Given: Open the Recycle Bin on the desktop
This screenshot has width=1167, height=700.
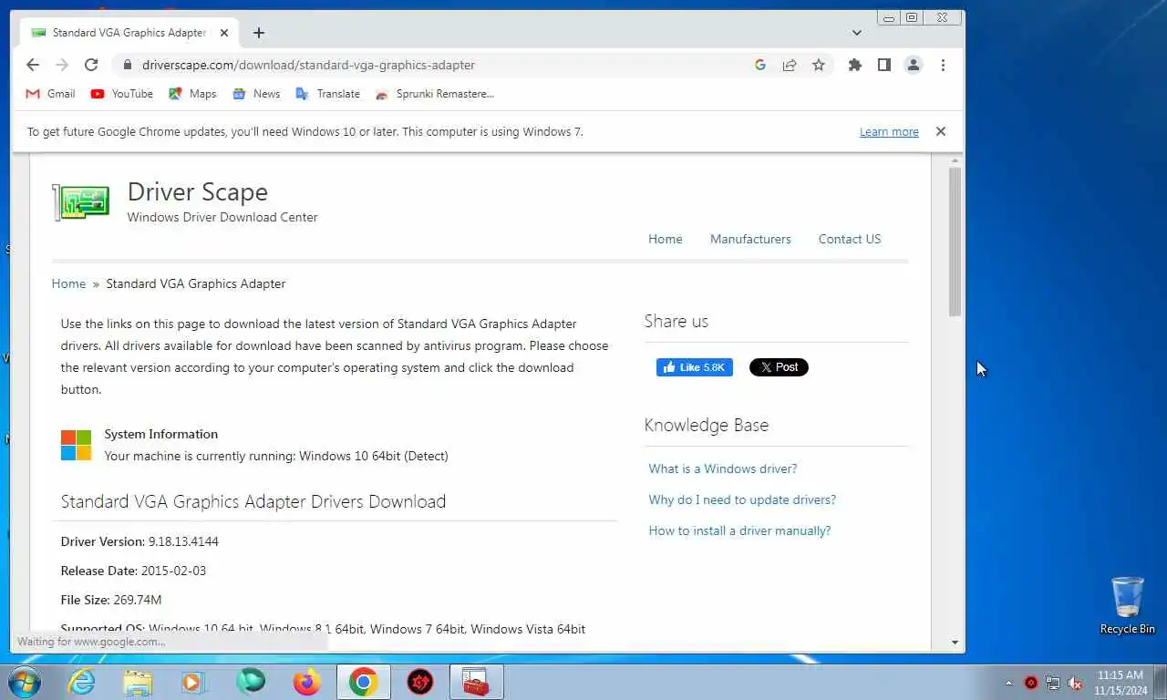Looking at the screenshot, I should pyautogui.click(x=1128, y=605).
